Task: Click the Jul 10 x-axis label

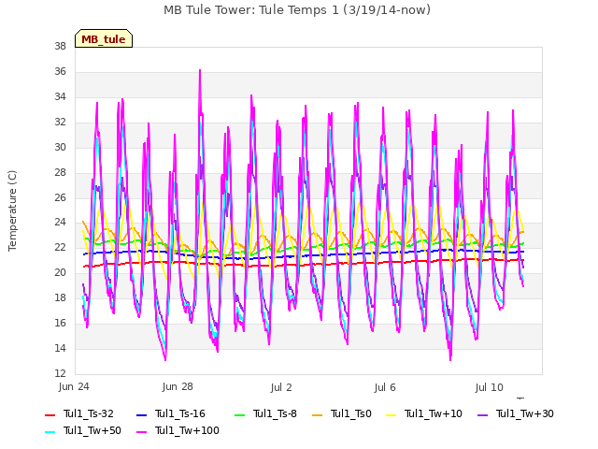Action: point(489,387)
